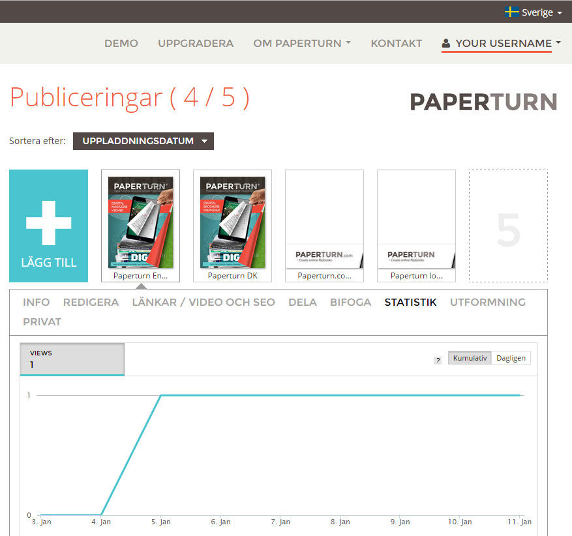Click the '5. Jan' axis label
Viewport: 572px width, 536px height.
point(161,522)
